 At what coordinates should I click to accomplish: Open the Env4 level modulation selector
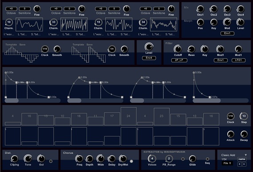point(149,58)
